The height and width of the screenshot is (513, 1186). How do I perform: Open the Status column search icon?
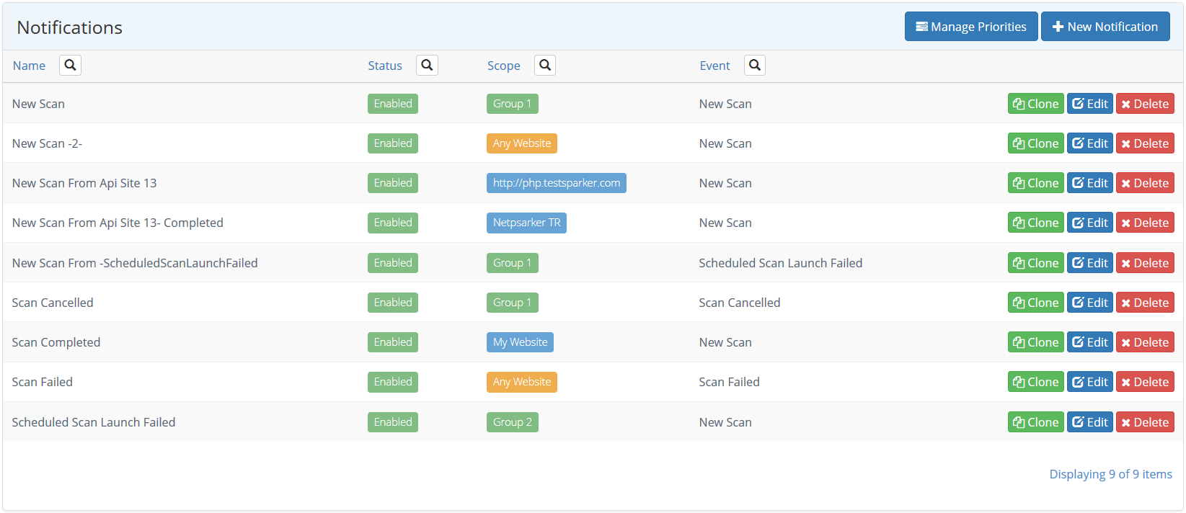(x=427, y=66)
